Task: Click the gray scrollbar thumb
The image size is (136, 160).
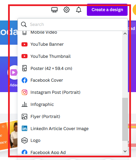Action: pyautogui.click(x=125, y=119)
